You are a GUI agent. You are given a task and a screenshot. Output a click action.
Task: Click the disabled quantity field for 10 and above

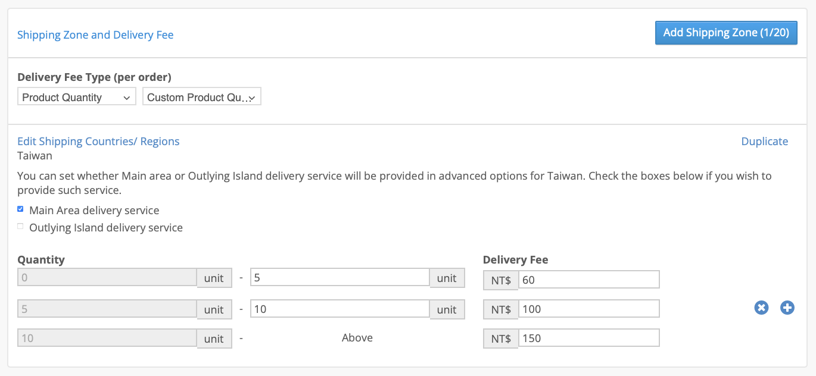click(107, 338)
